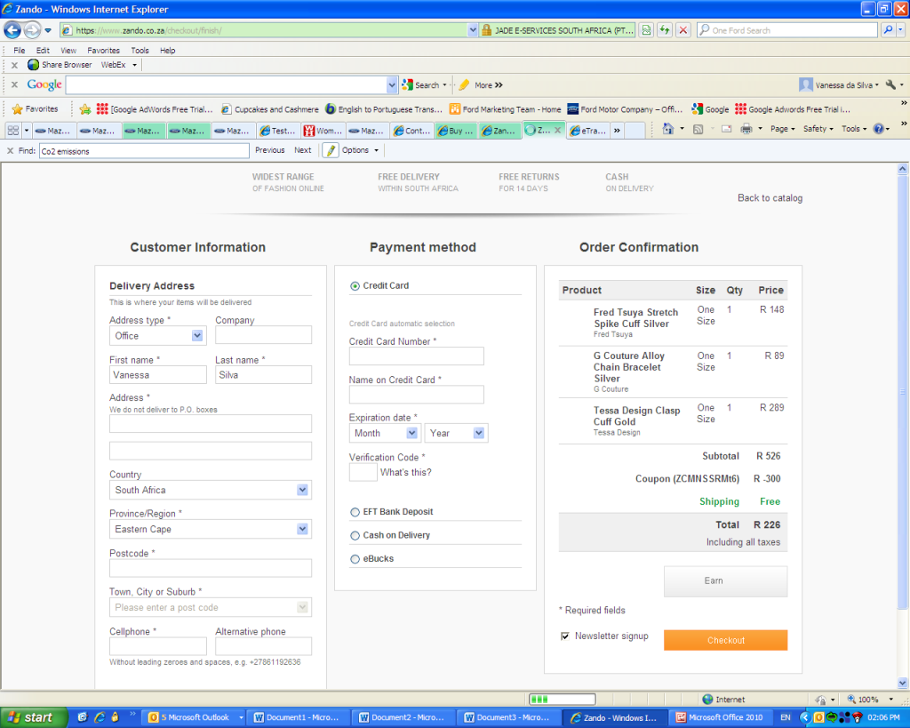Click the security lock icon in the address bar
Image resolution: width=910 pixels, height=728 pixels.
[x=486, y=30]
